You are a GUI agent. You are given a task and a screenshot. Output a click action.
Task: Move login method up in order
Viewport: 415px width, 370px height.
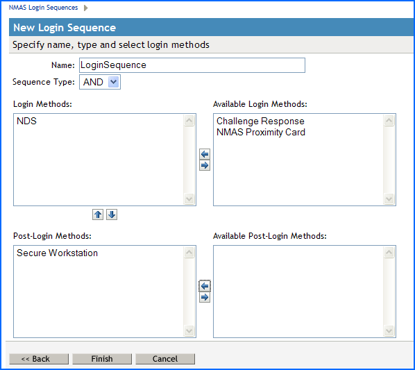(98, 215)
